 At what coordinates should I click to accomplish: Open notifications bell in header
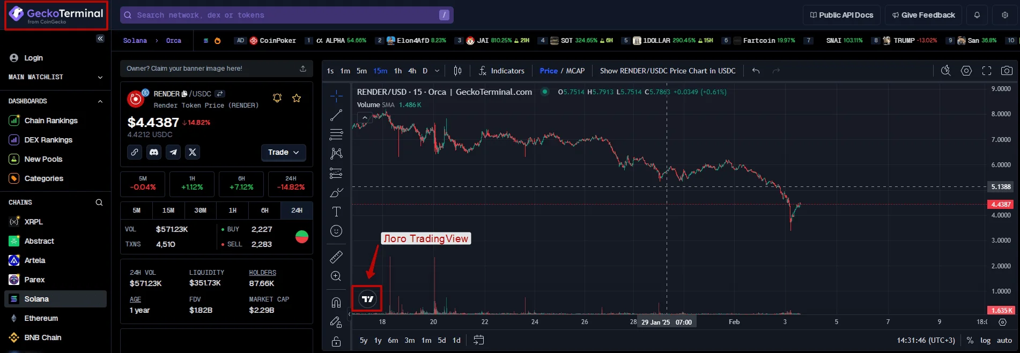(977, 15)
